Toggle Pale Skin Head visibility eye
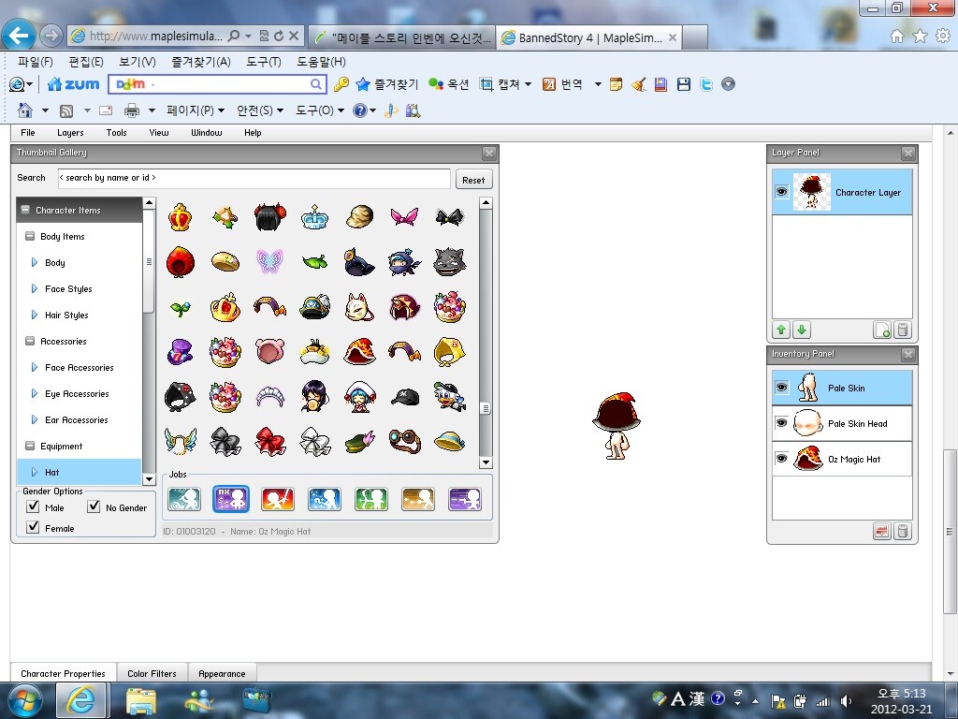 (x=781, y=423)
